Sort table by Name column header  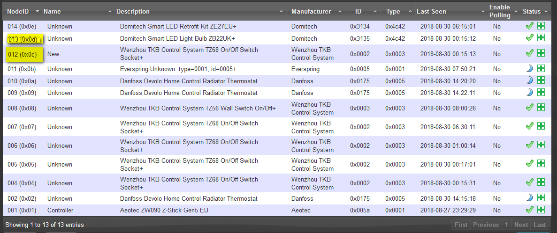point(77,11)
